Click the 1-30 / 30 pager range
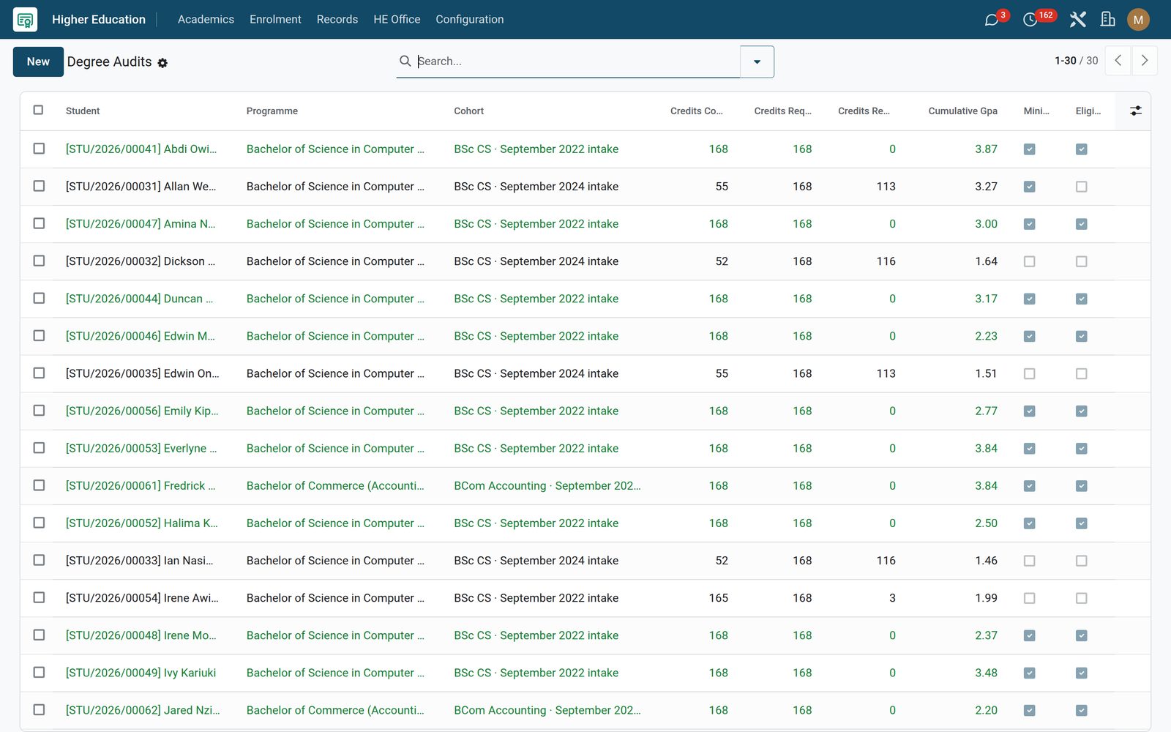This screenshot has height=732, width=1171. pos(1076,61)
